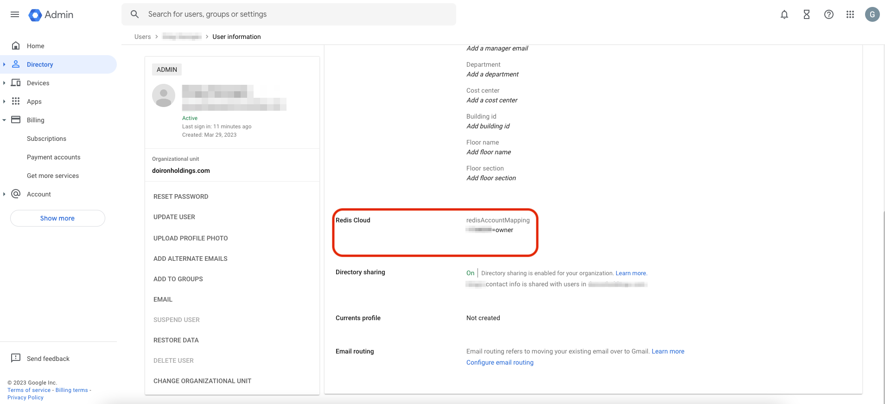
Task: Click the user profile photo placeholder
Action: (164, 95)
